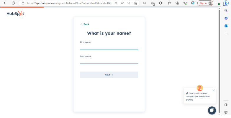Image resolution: width=231 pixels, height=118 pixels.
Task: Refresh the page with reload icon
Action: [x=13, y=3]
